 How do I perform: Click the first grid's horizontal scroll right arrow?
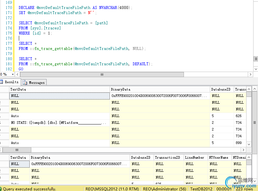243,150
